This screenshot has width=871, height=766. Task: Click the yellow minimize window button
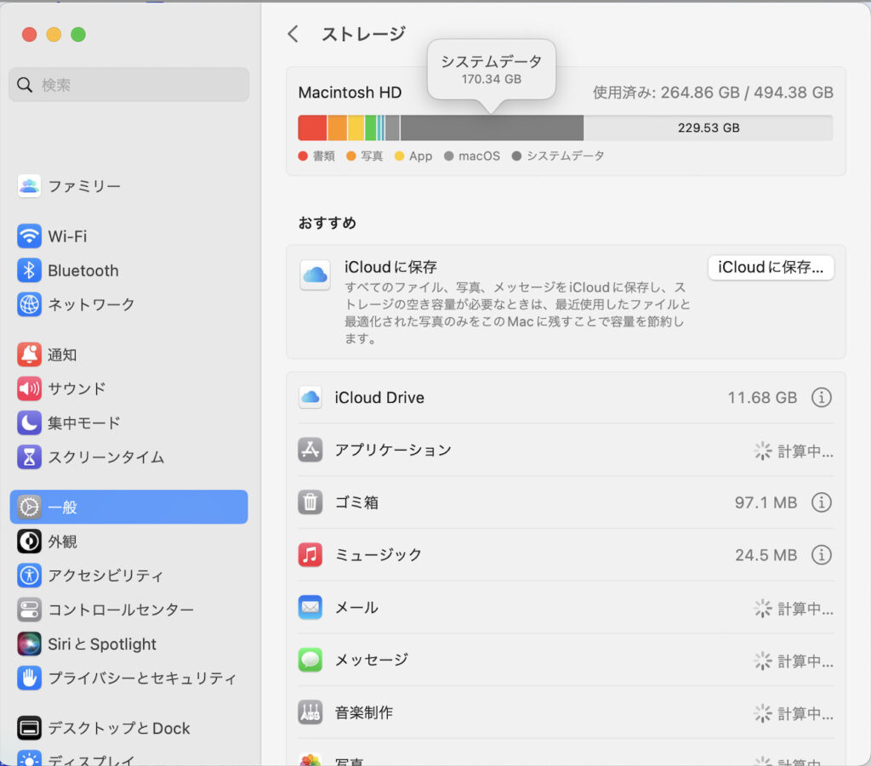click(54, 34)
